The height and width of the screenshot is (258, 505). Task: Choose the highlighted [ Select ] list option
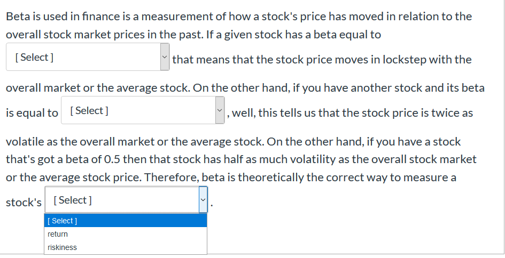pyautogui.click(x=126, y=221)
